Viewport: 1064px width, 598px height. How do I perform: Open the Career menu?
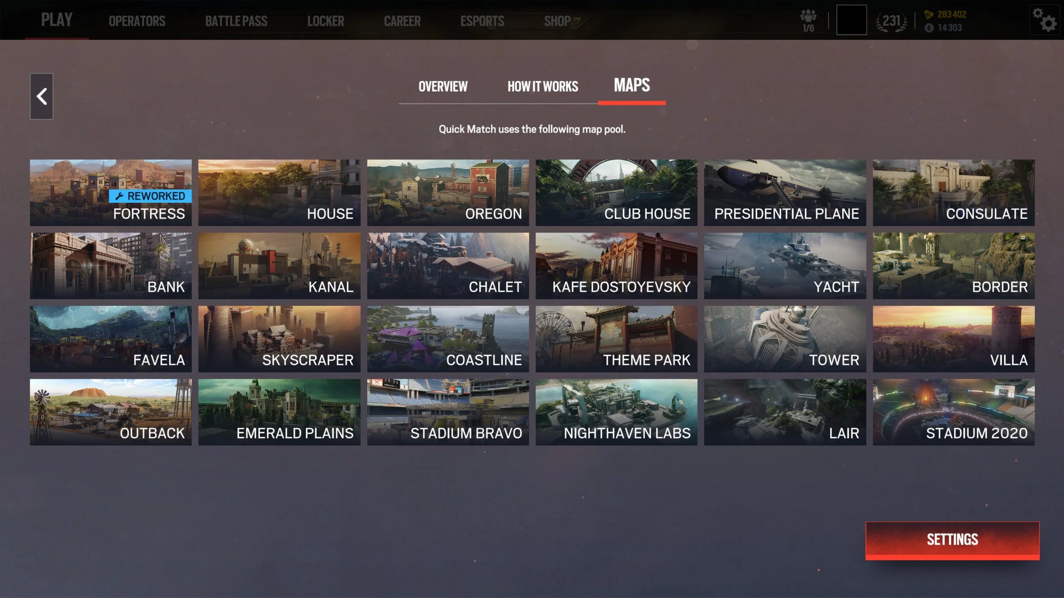[x=402, y=21]
